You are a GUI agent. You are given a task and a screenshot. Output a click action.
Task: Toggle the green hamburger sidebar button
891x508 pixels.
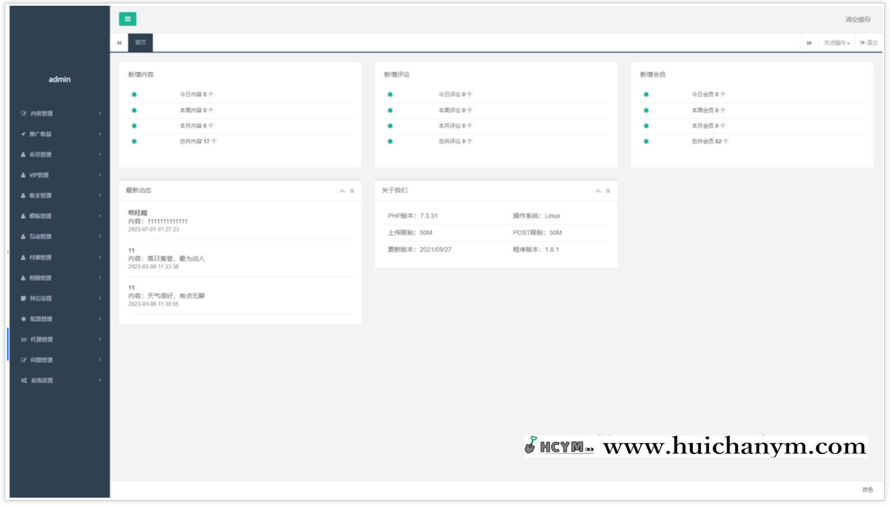[128, 19]
